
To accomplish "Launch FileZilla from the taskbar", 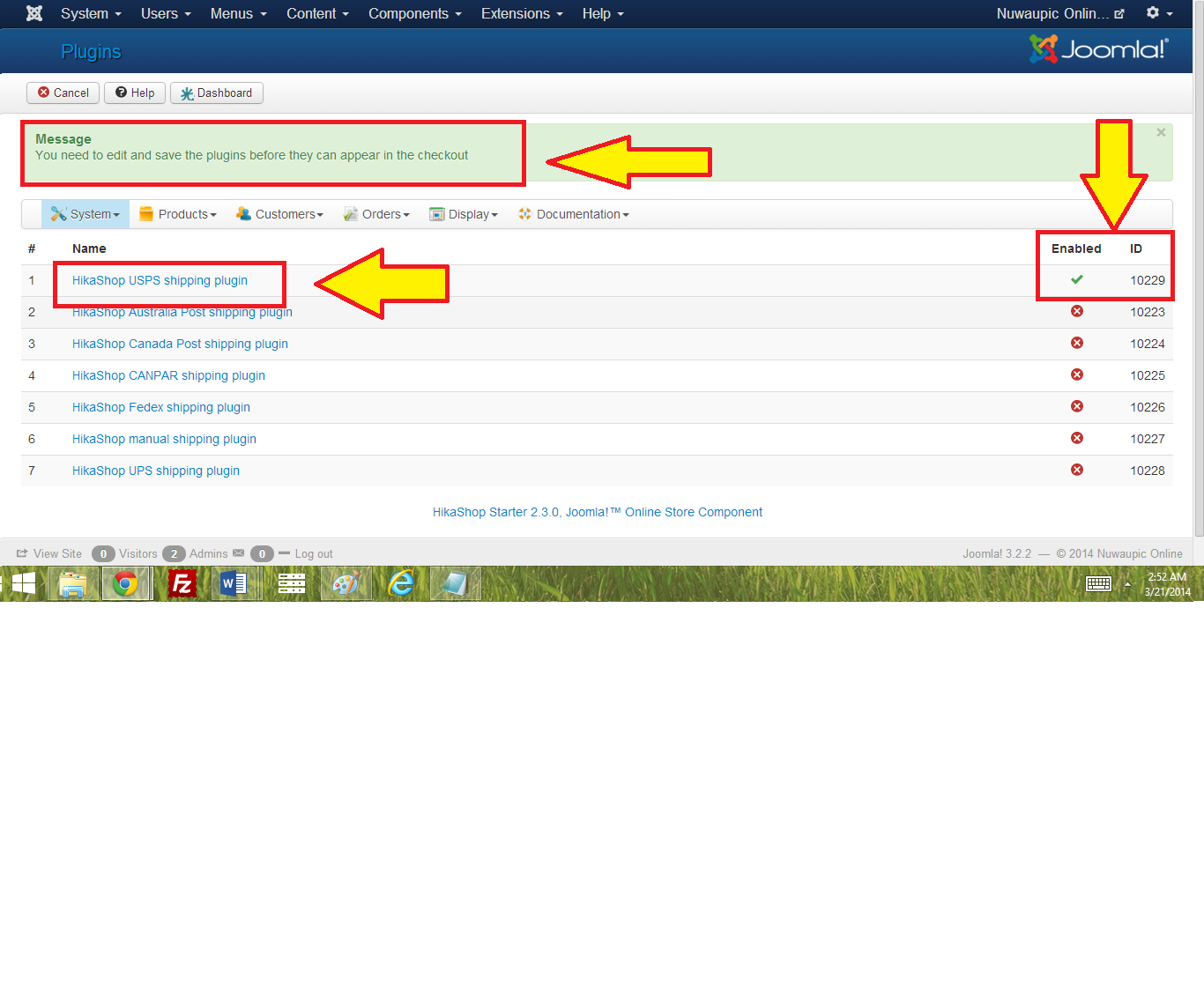I will [x=182, y=583].
